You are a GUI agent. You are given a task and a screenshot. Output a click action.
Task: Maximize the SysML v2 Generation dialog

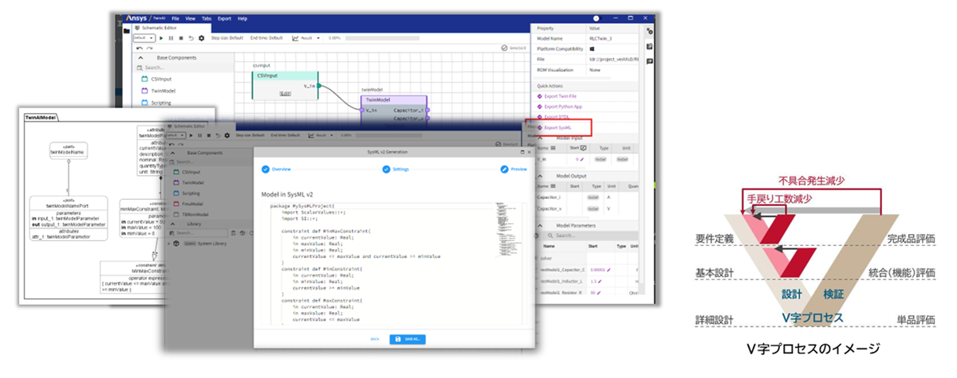(x=522, y=151)
